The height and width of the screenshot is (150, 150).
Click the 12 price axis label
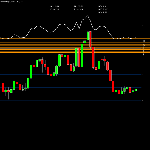pyautogui.click(x=142, y=100)
